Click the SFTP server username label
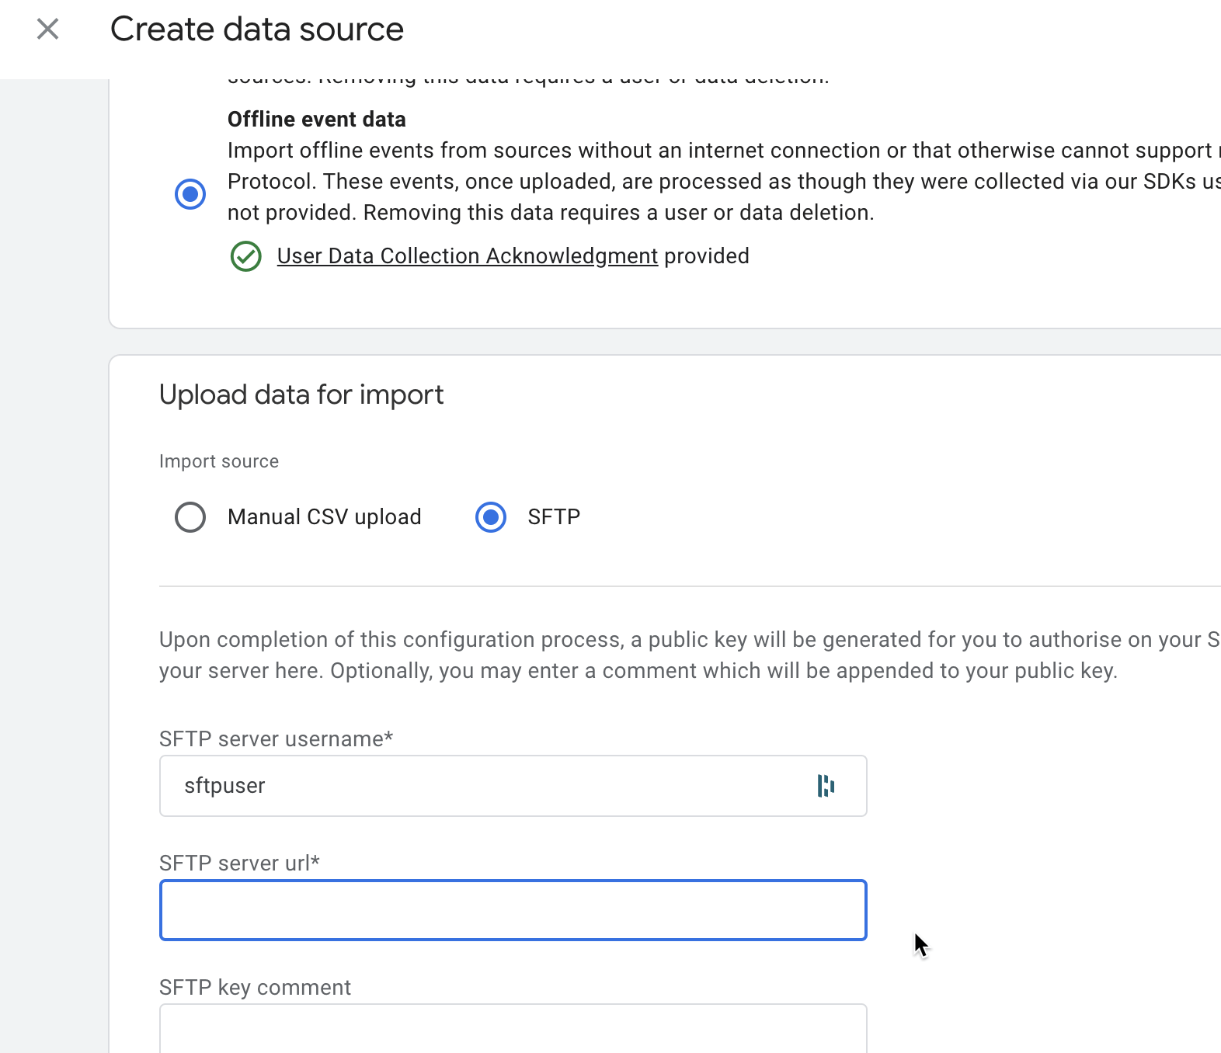Screen dimensions: 1221x1053 pos(276,739)
